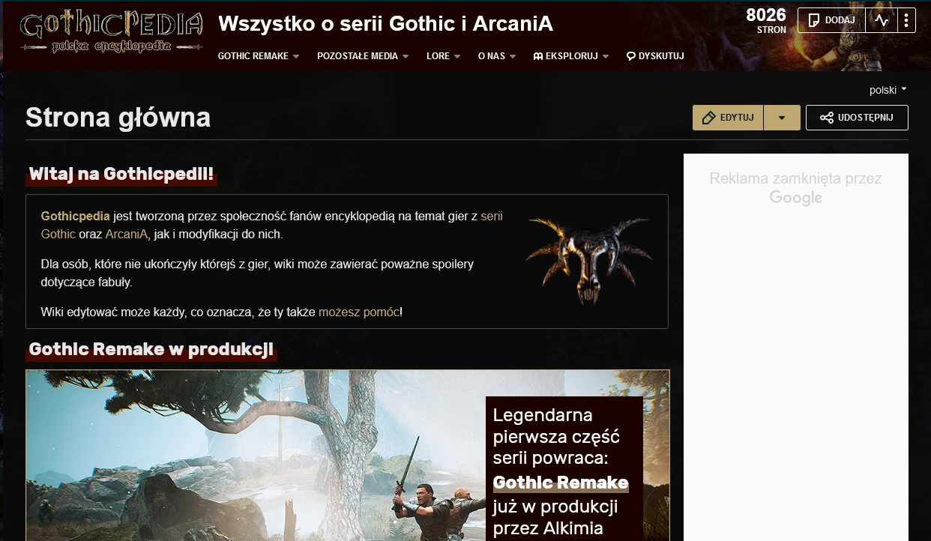Image resolution: width=931 pixels, height=541 pixels.
Task: Open the three-dots more options menu
Action: [x=906, y=20]
